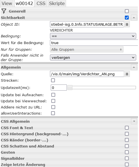Enable CSS Font & Text section checkbox
Image resolution: width=139 pixels, height=167 pixels.
pyautogui.click(x=127, y=128)
